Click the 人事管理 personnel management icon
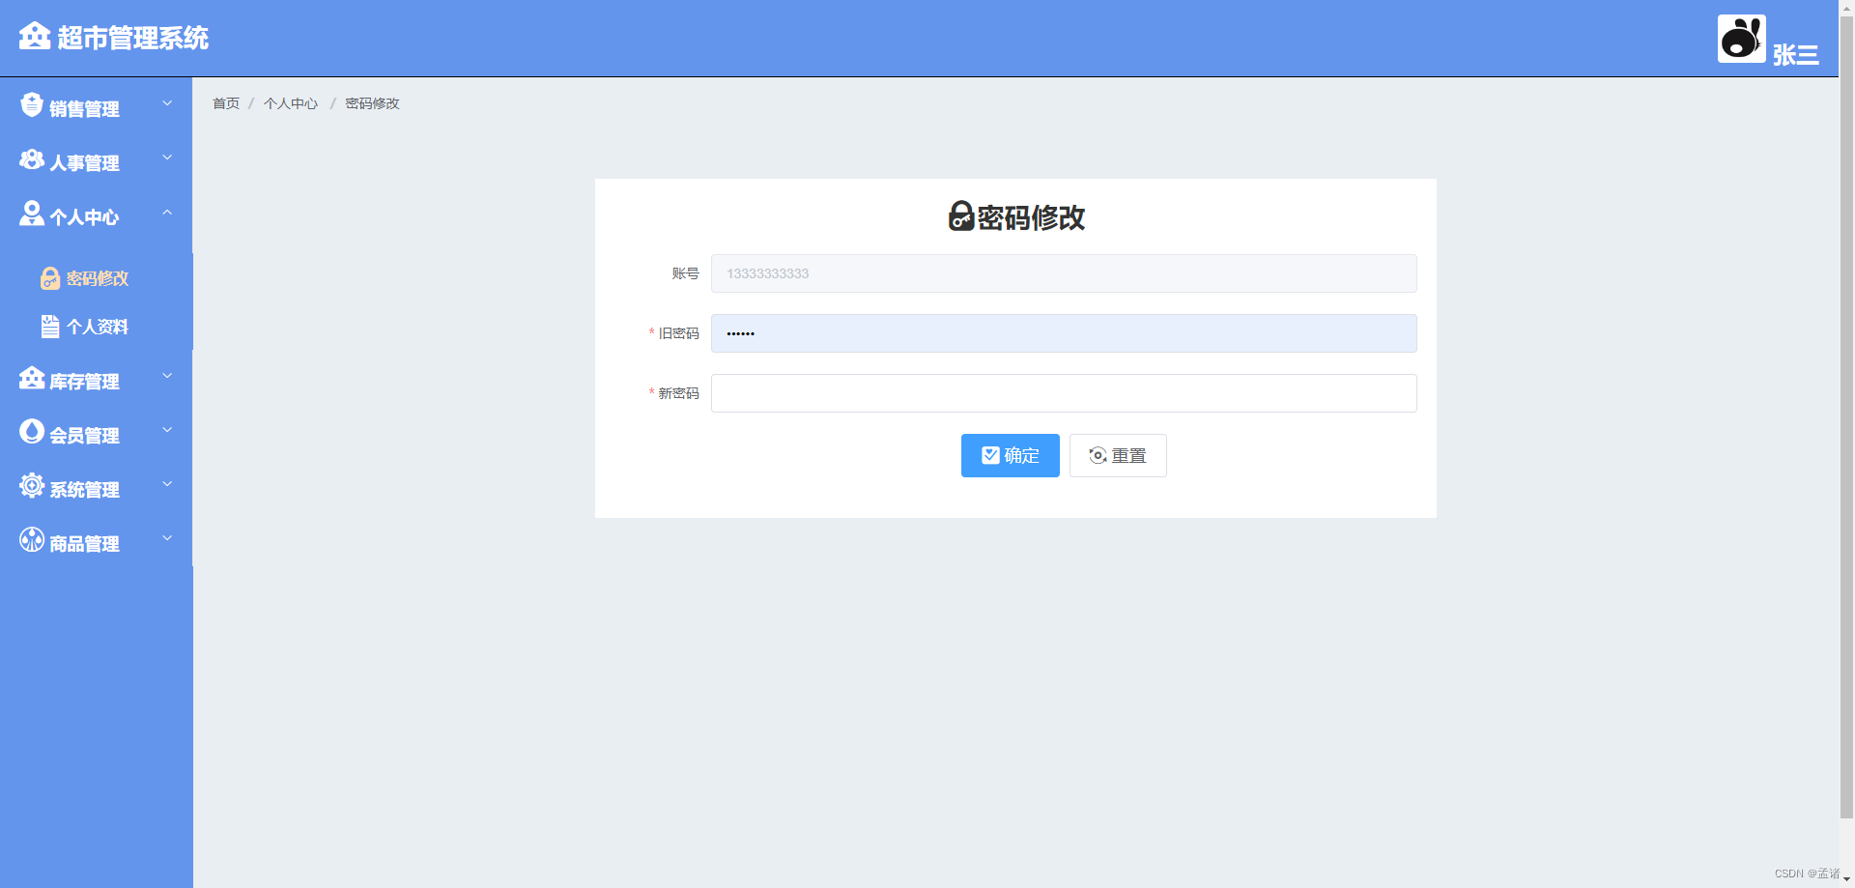Screen dimensions: 1855x888 [32, 159]
